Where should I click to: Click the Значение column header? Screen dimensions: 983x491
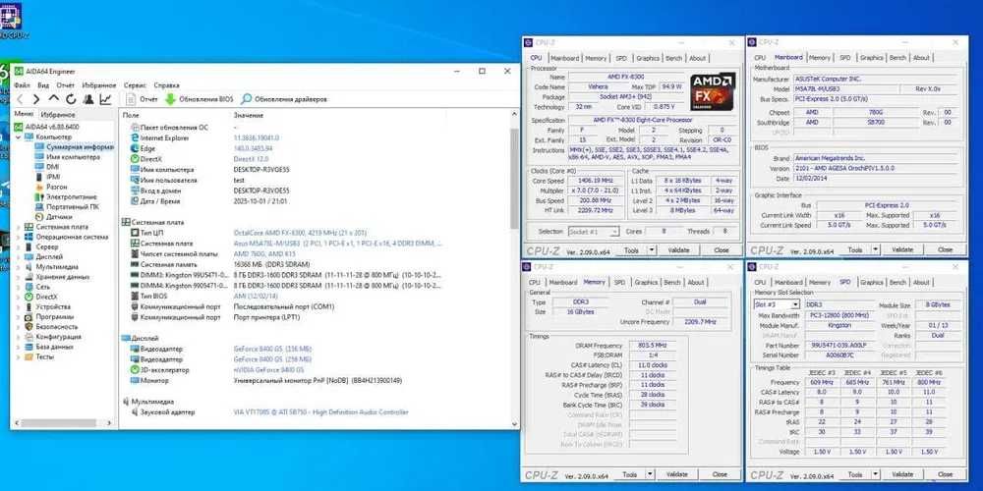tap(249, 115)
